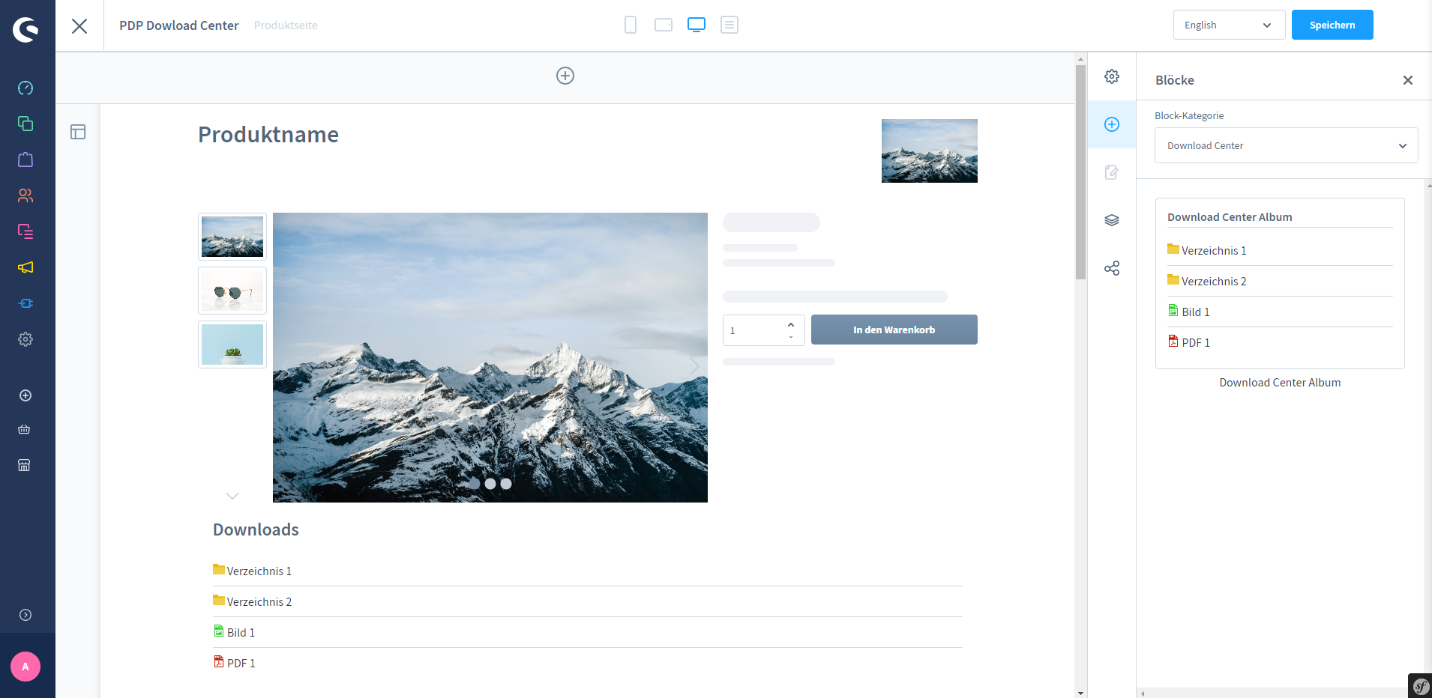Increase quantity with the up arrow
The width and height of the screenshot is (1432, 698).
coord(791,324)
